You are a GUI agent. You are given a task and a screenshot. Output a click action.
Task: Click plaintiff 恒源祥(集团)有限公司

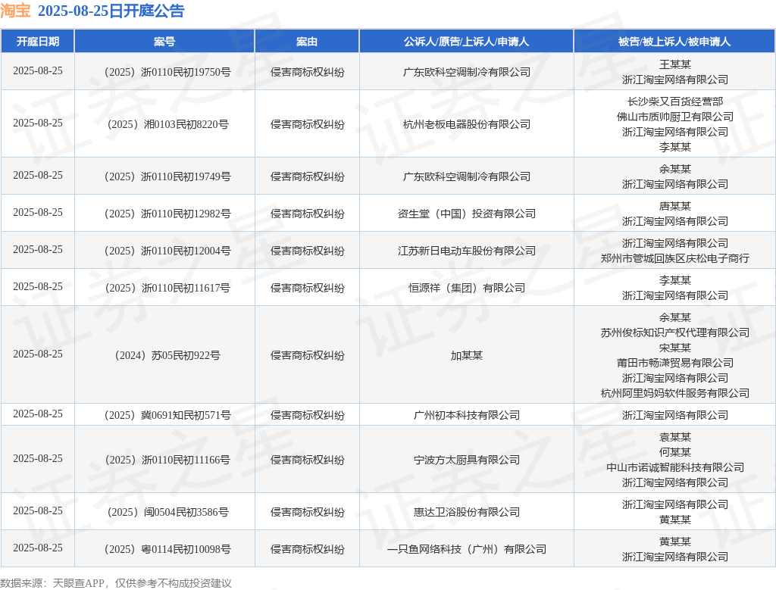[466, 288]
